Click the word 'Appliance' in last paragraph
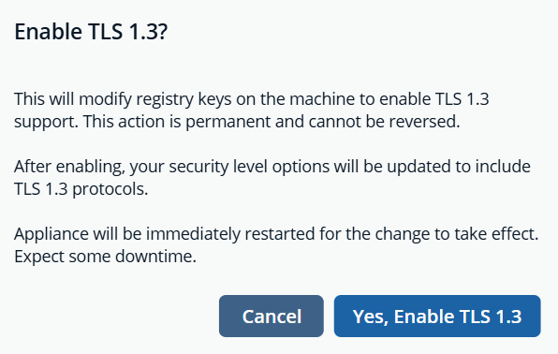This screenshot has width=558, height=354. [x=51, y=234]
